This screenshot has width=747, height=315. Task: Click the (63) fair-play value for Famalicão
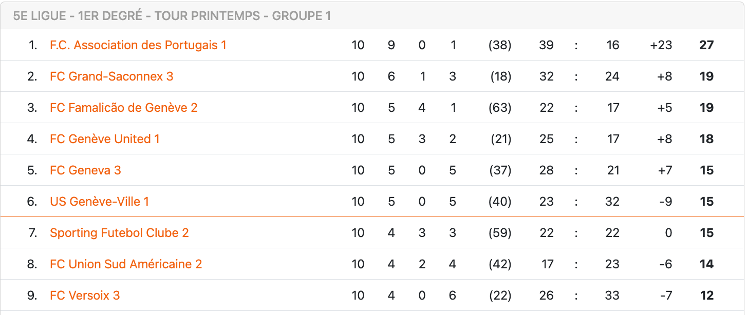click(500, 108)
